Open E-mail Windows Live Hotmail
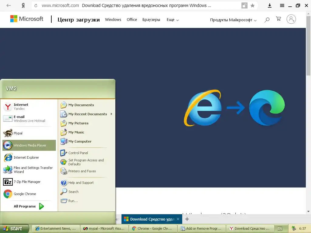Screen dimensions: 311x233 pos(29,119)
